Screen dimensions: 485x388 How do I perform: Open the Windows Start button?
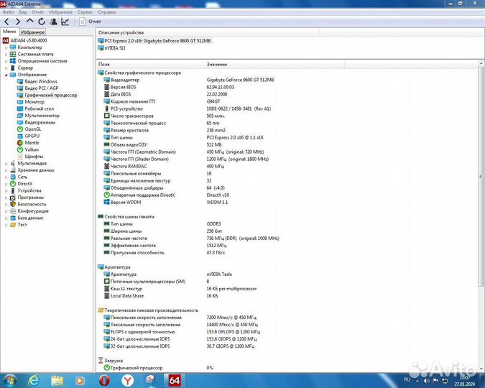[9, 380]
